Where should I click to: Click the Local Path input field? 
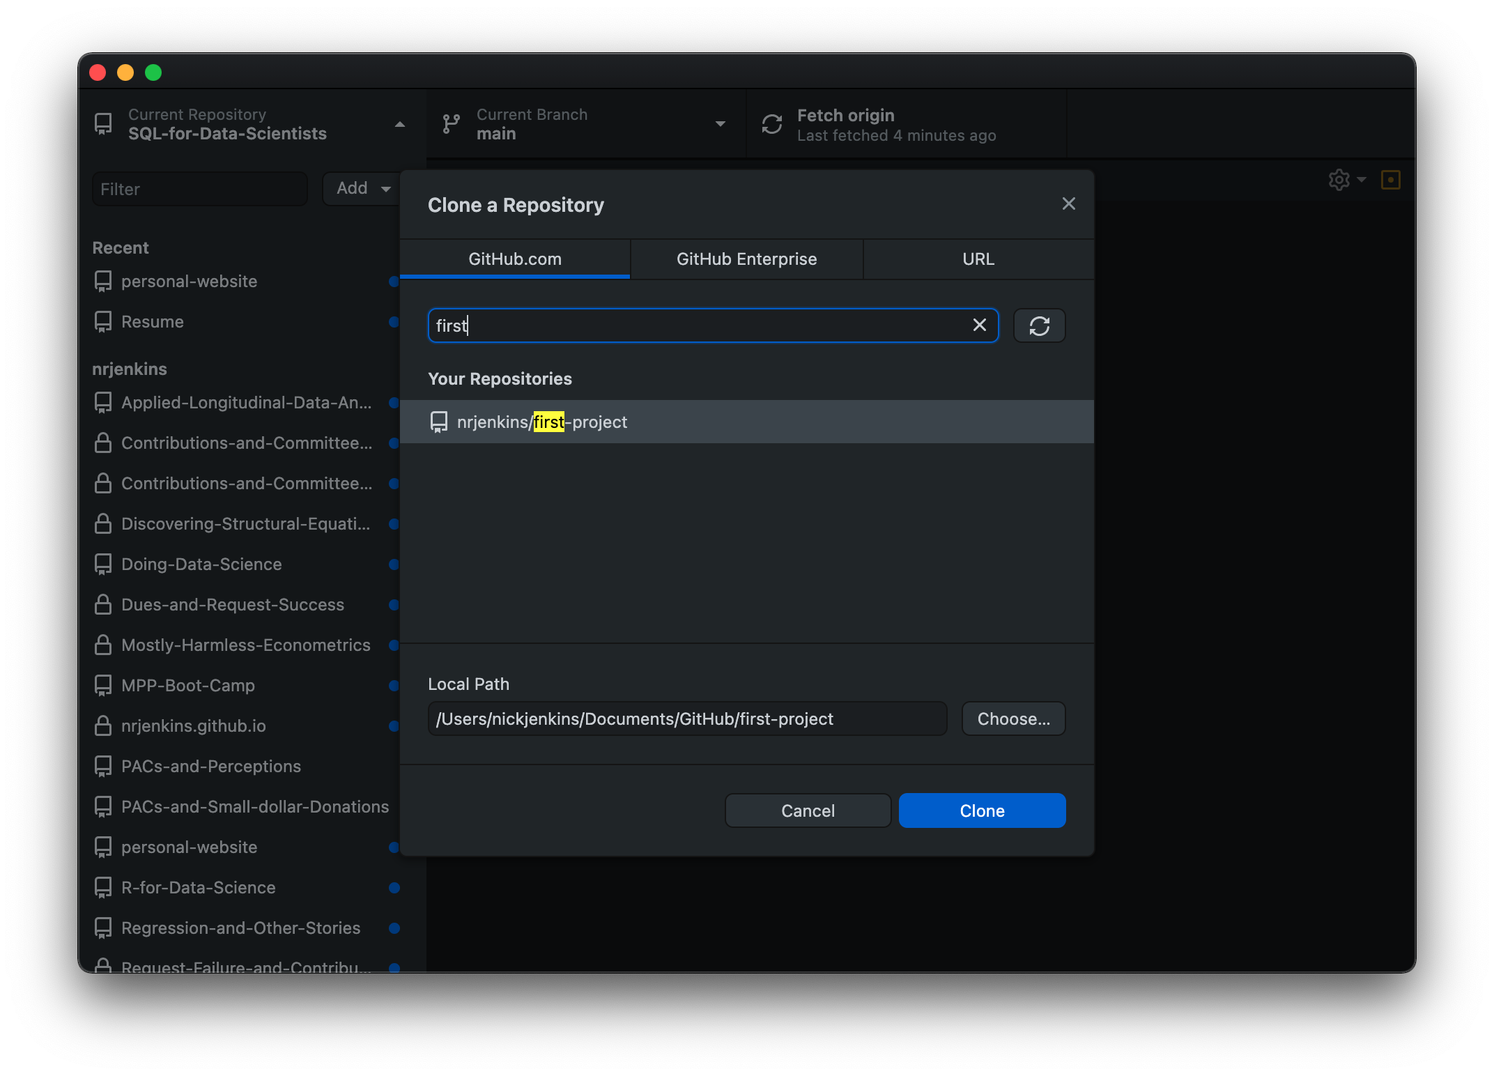687,718
